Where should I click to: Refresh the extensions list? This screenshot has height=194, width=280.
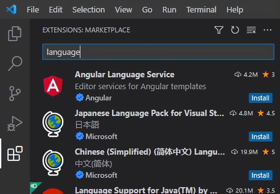tap(235, 30)
